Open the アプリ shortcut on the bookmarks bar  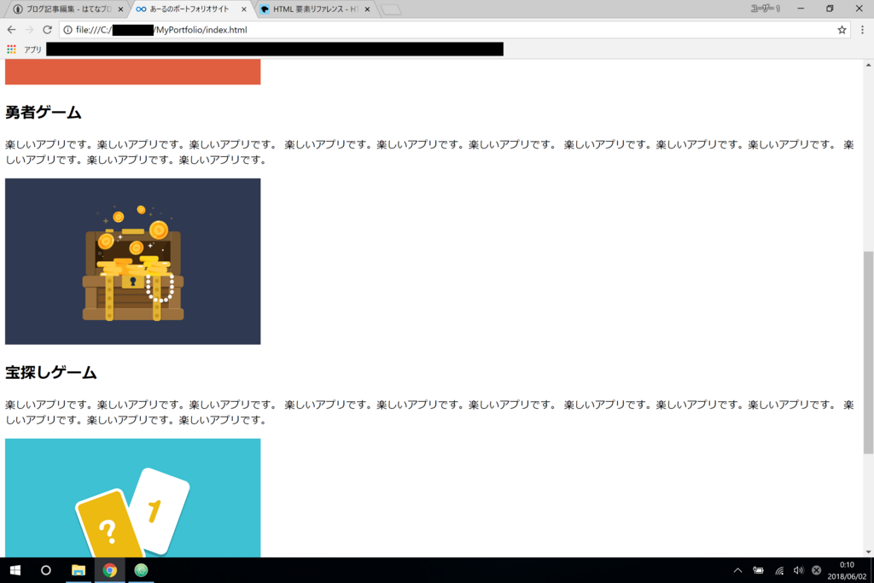[26, 49]
